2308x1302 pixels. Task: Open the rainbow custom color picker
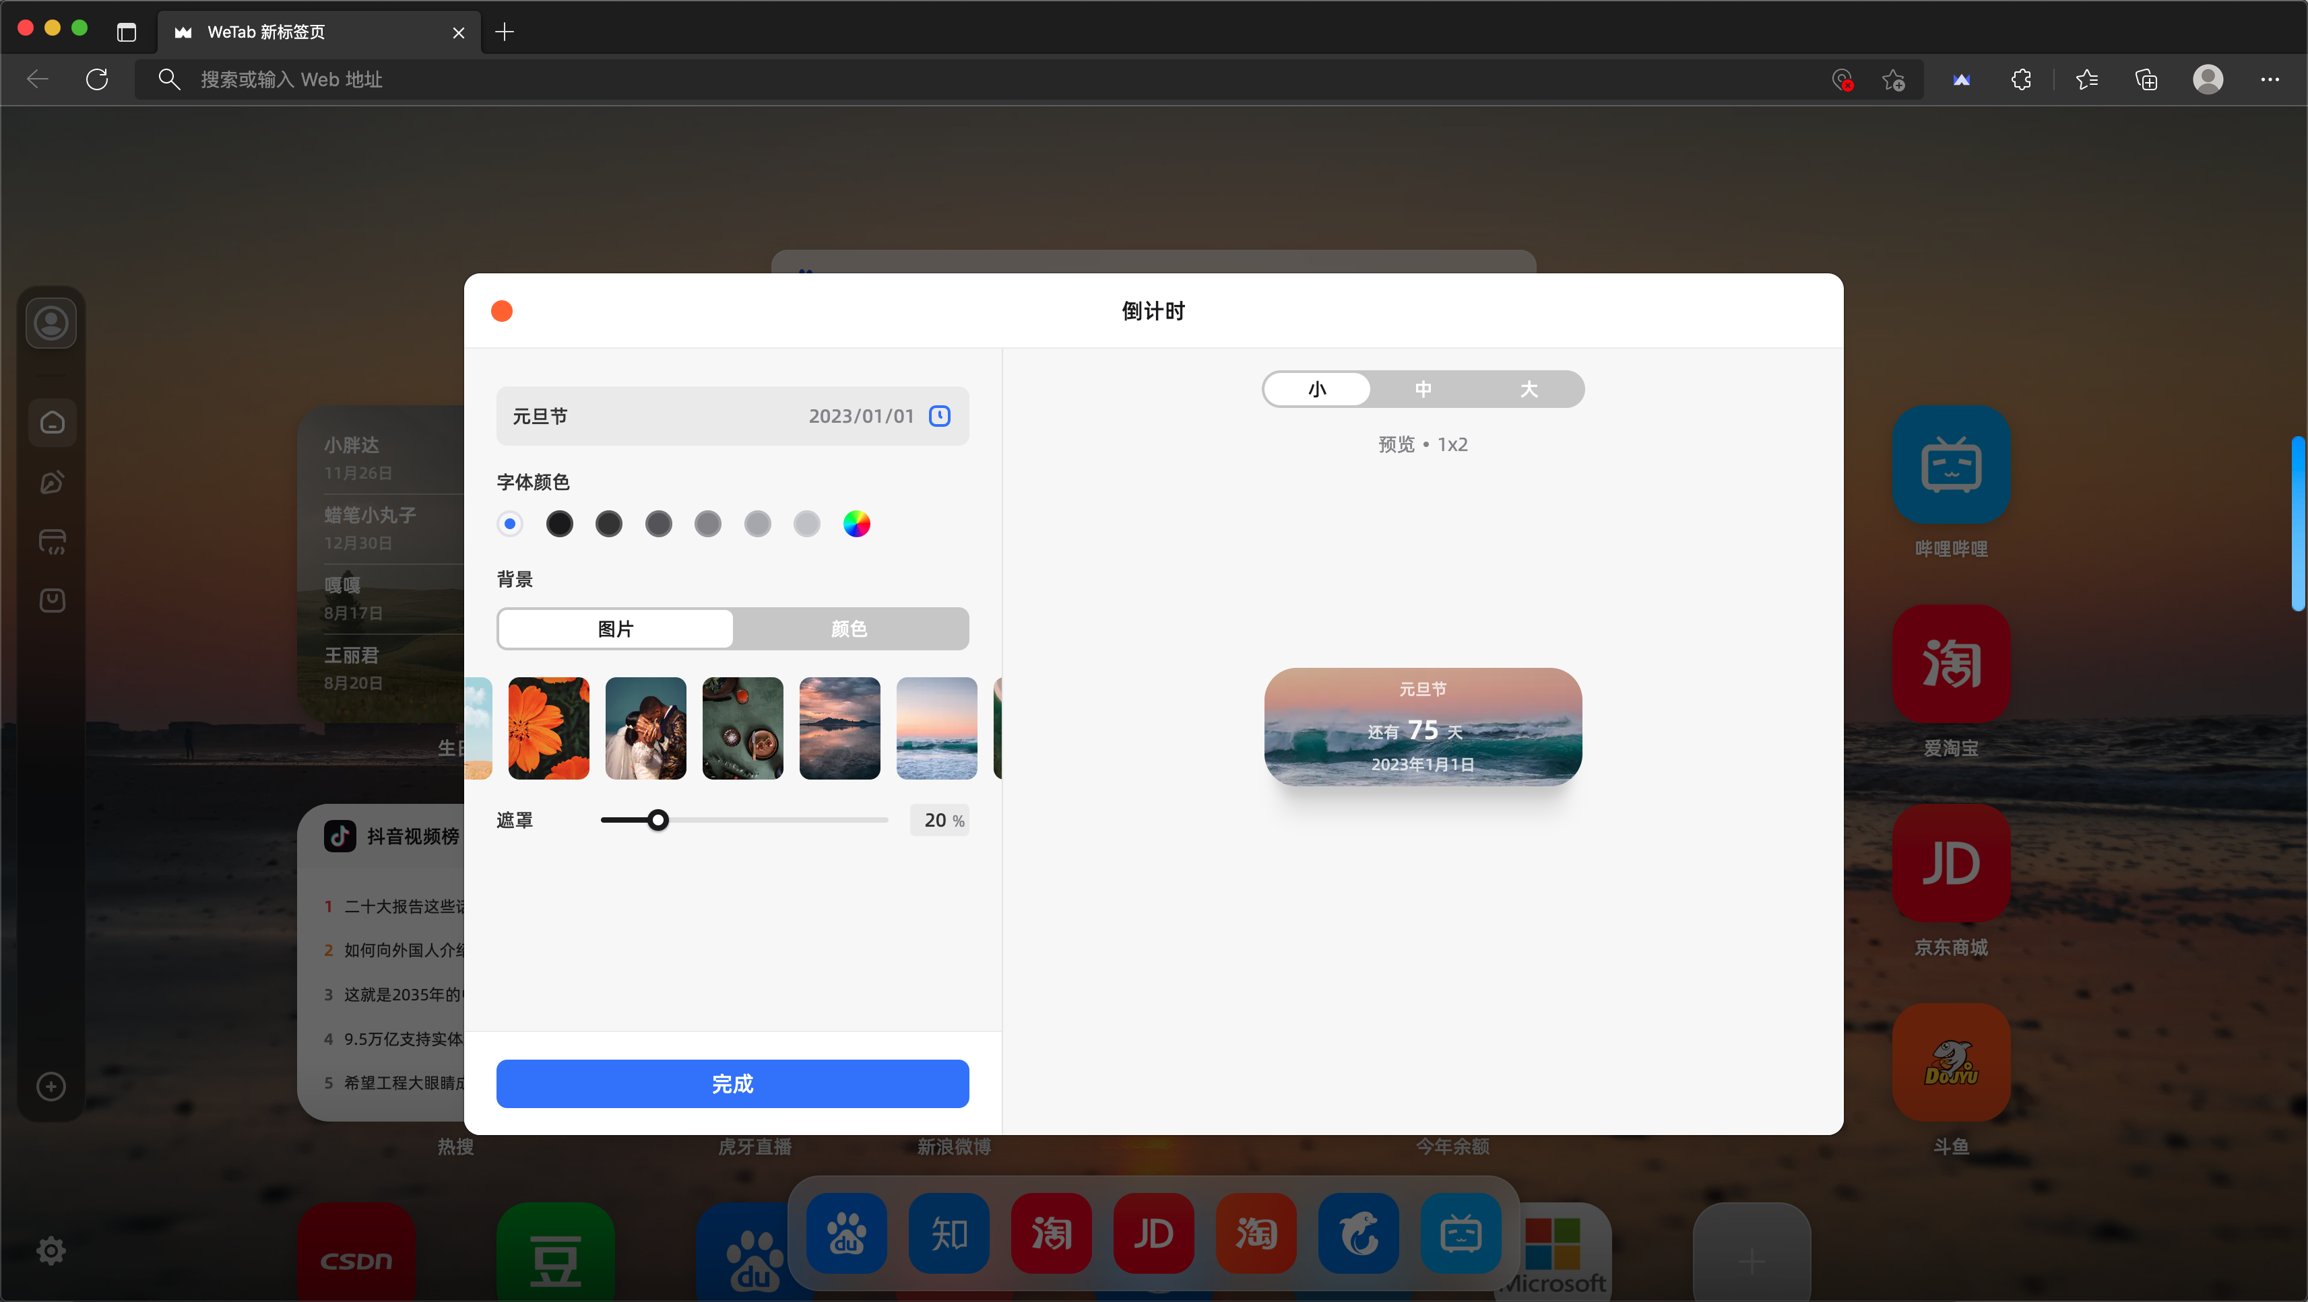pos(856,524)
